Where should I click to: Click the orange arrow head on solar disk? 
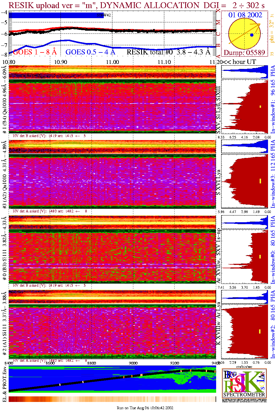[258, 25]
